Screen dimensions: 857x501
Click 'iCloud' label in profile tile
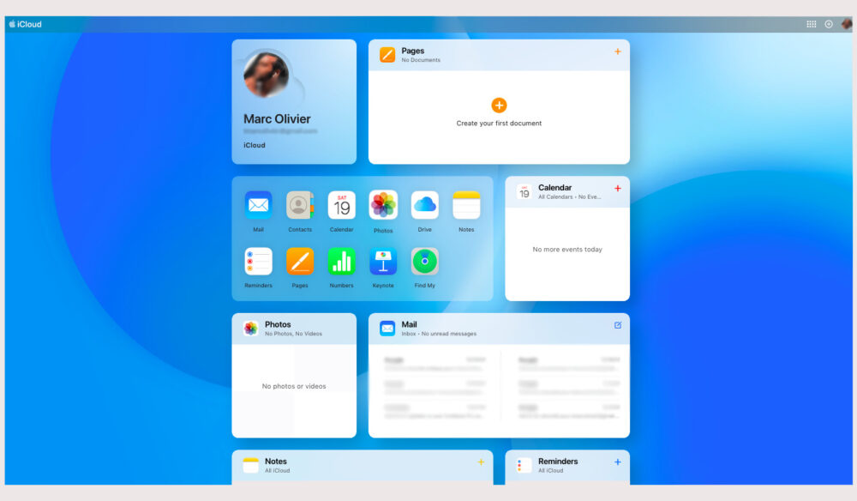(x=255, y=145)
